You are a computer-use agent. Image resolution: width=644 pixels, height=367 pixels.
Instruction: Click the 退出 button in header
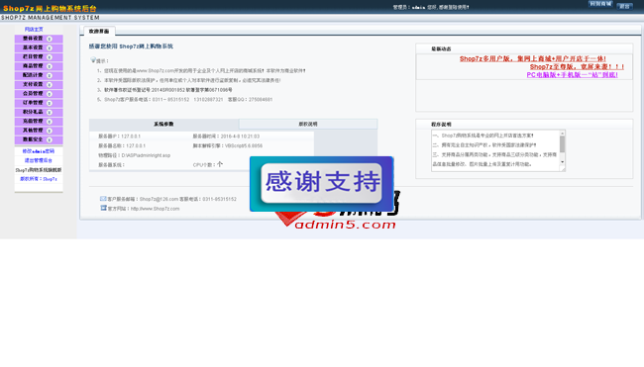point(625,6)
